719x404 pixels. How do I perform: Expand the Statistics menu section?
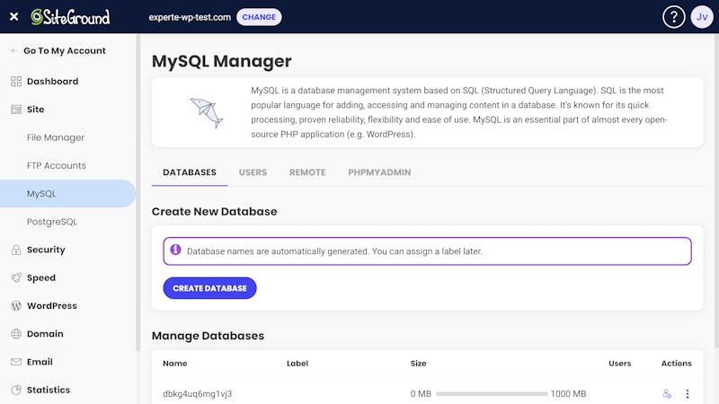pyautogui.click(x=49, y=390)
